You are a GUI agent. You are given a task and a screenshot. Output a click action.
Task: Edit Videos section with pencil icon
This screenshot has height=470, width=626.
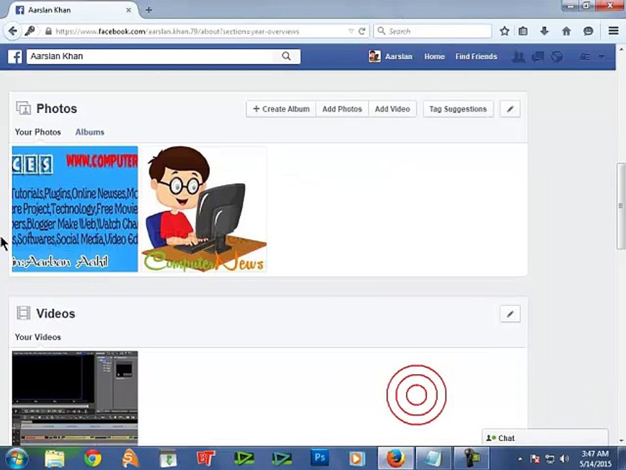click(x=510, y=314)
